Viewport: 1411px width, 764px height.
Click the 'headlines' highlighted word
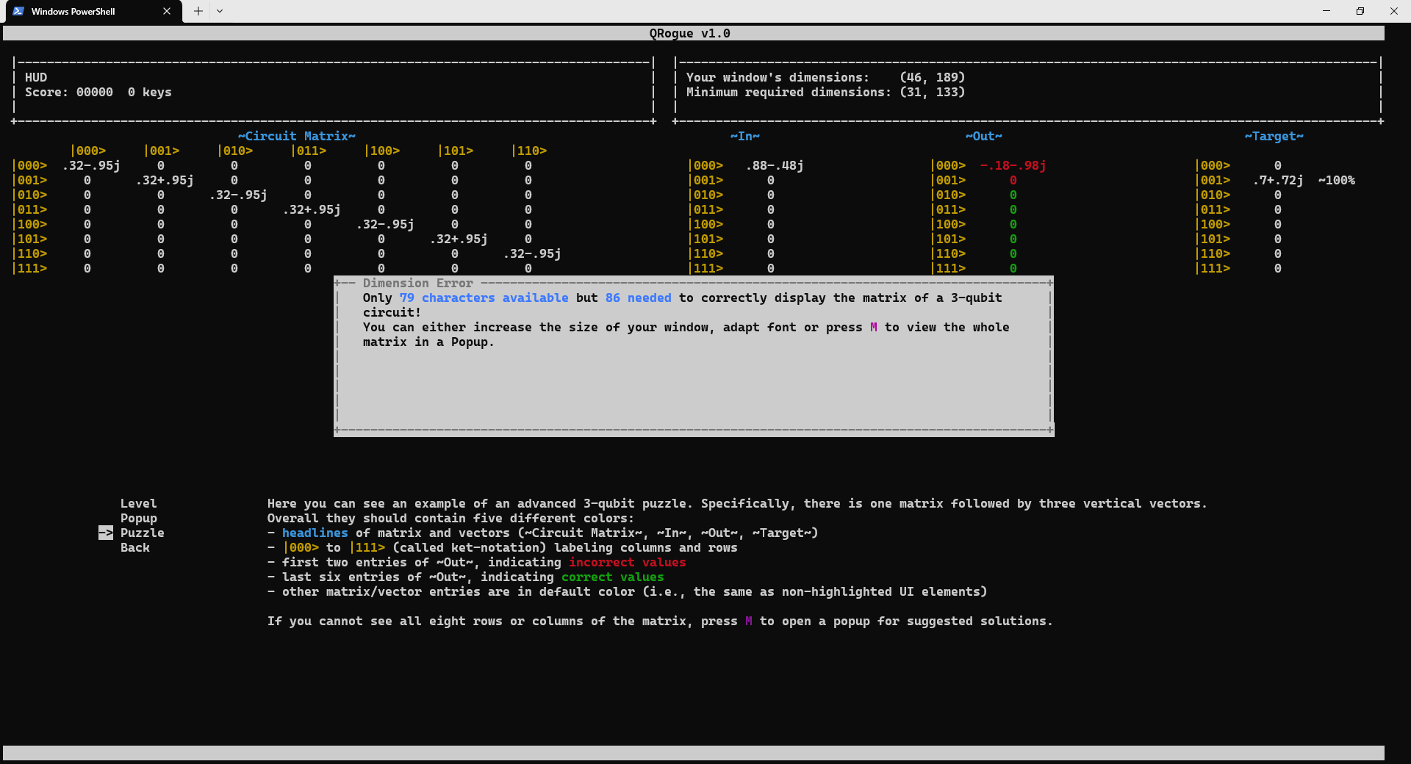coord(315,533)
